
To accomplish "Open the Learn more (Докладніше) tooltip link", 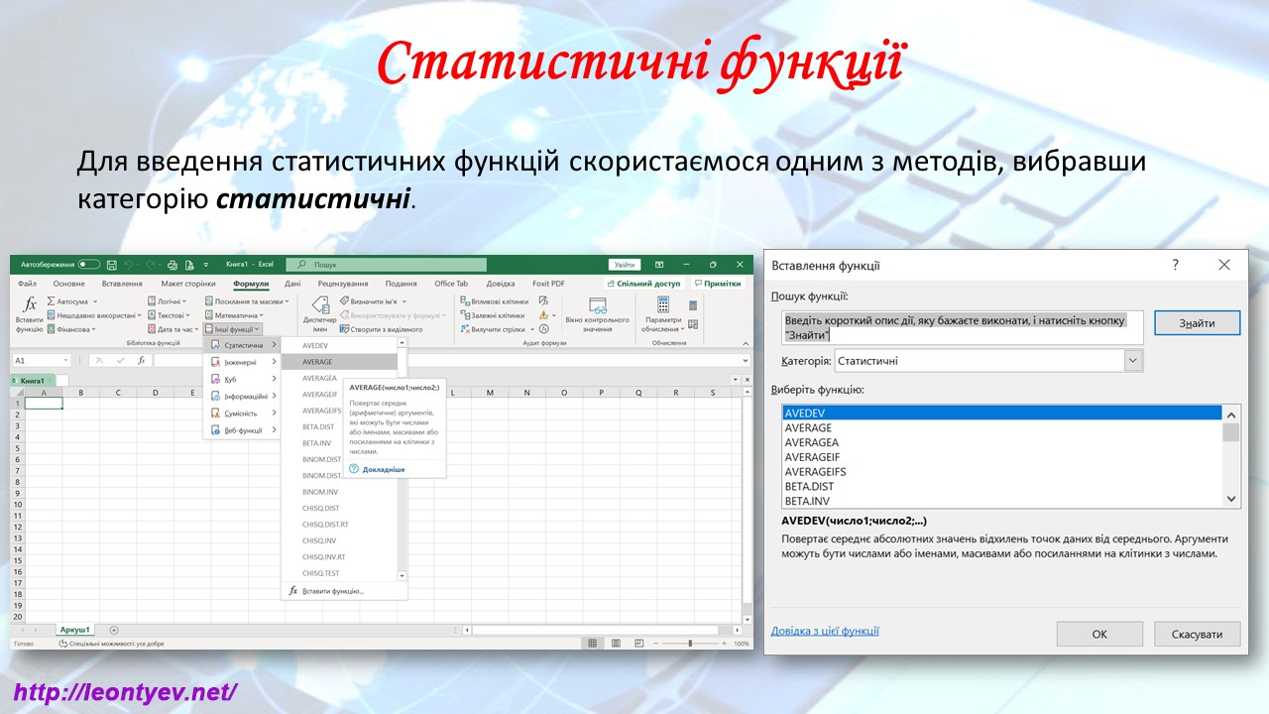I will tap(384, 469).
